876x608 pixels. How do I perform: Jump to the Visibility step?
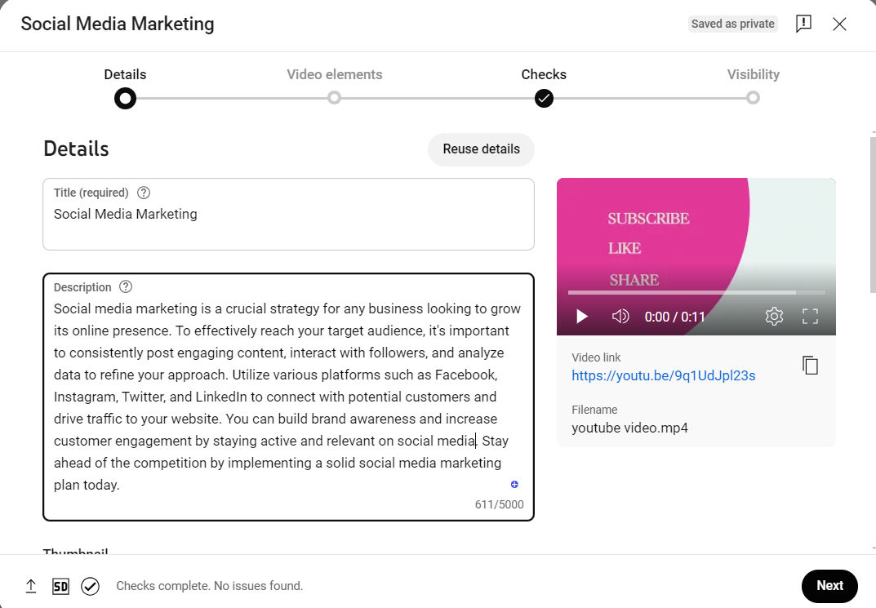753,98
